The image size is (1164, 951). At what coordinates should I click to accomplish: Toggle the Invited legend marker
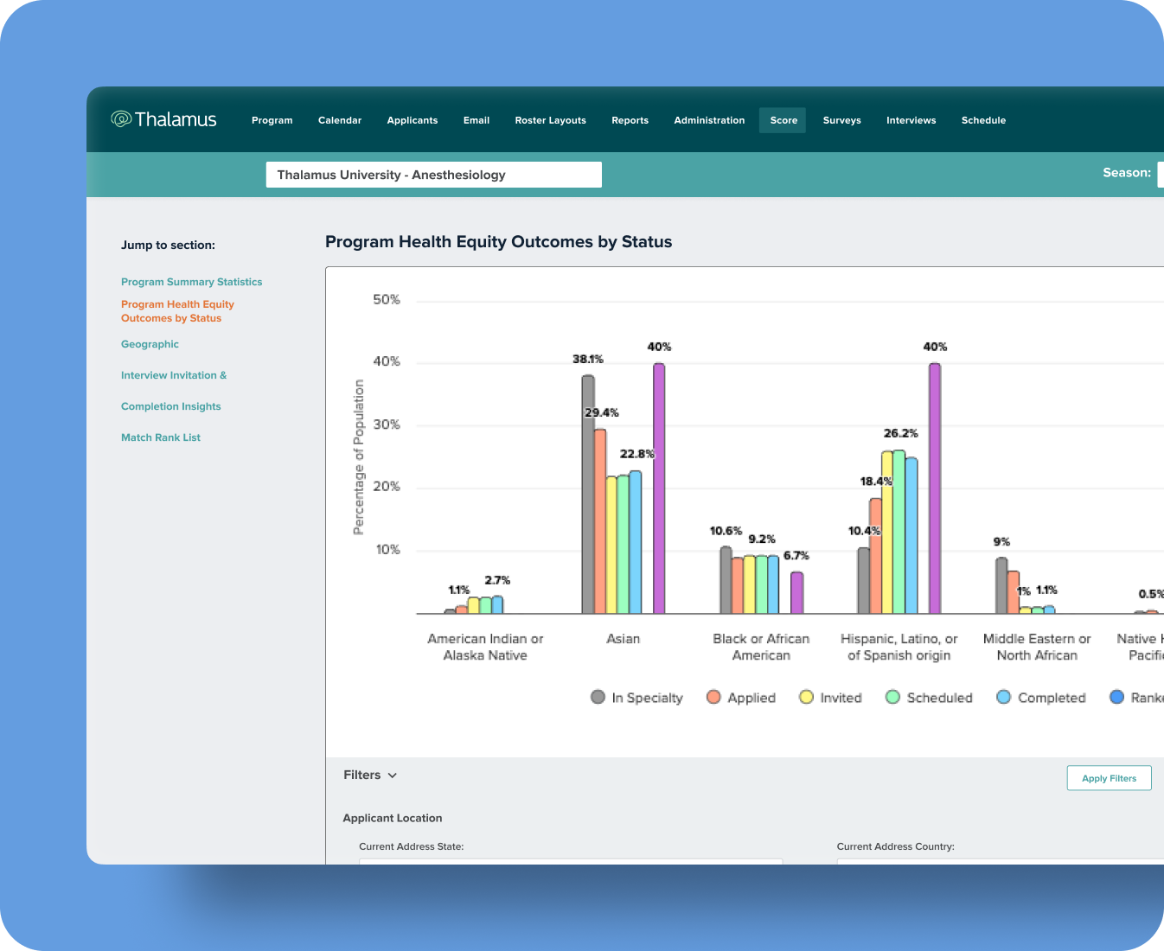pyautogui.click(x=806, y=697)
